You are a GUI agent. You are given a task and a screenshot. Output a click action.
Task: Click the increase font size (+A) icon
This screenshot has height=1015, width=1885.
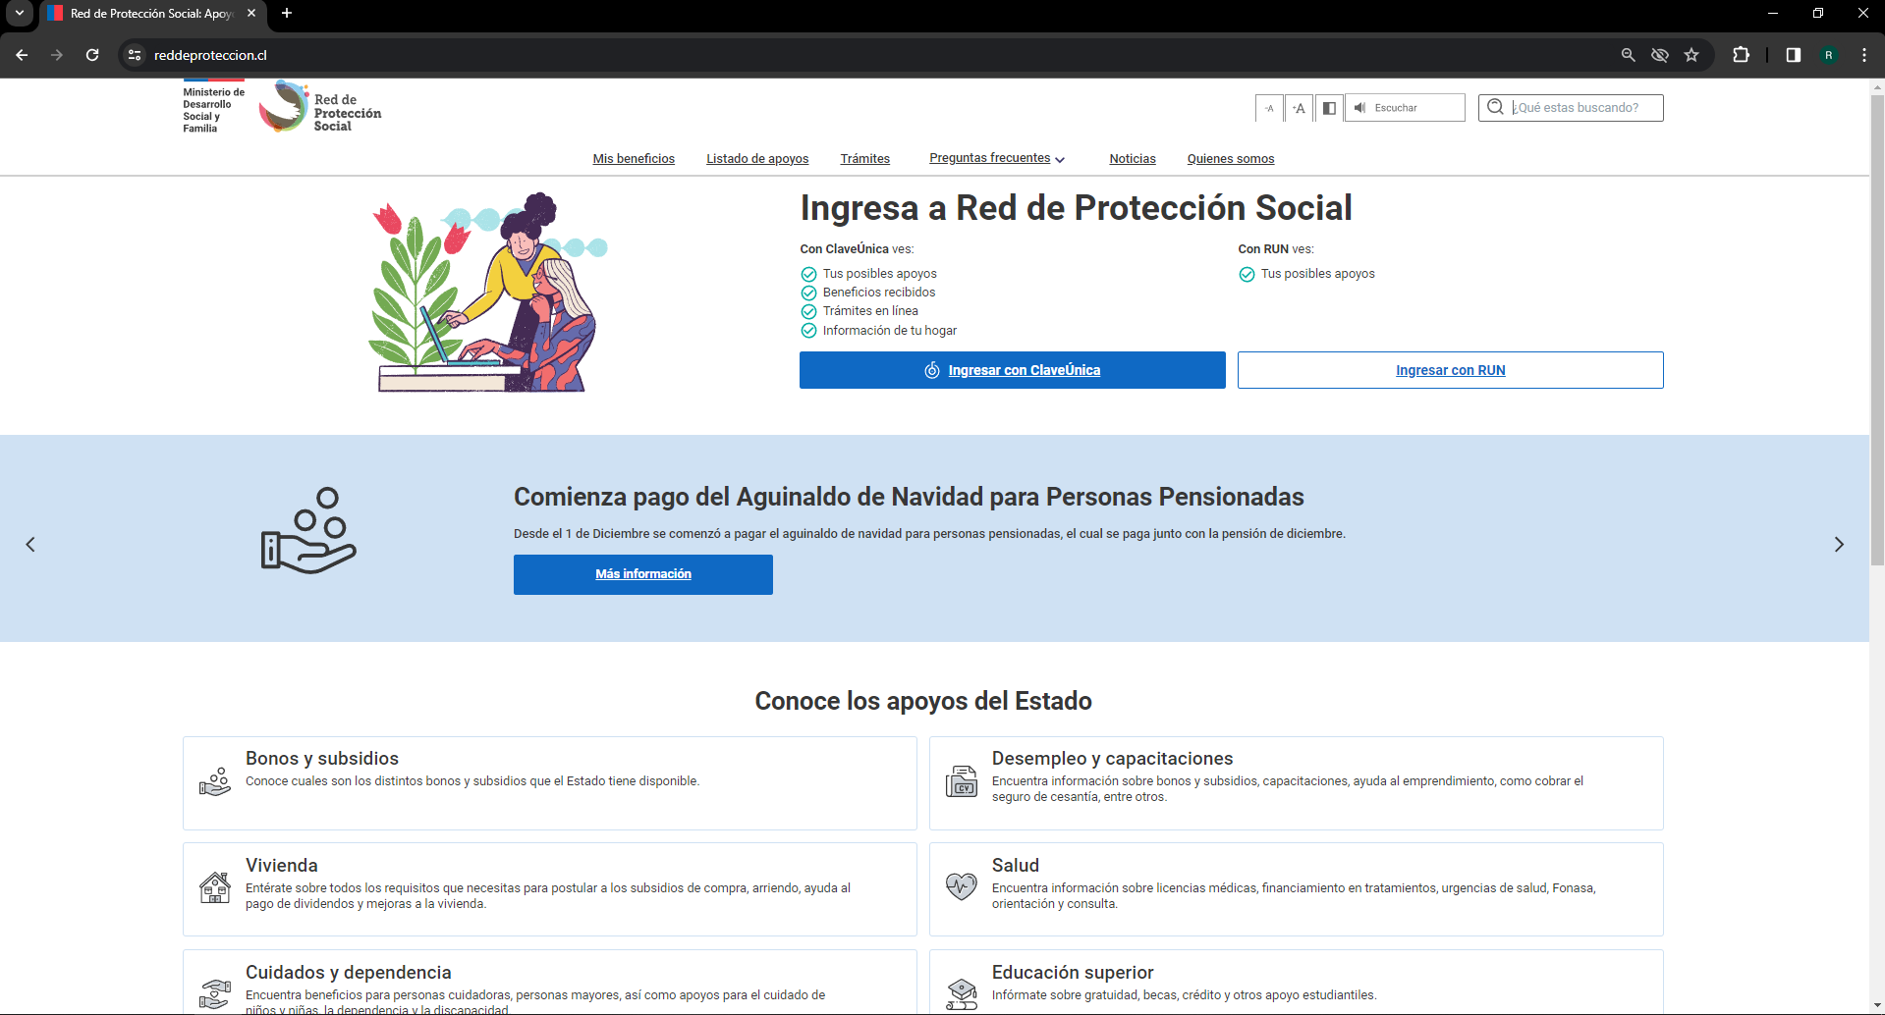[x=1299, y=108]
